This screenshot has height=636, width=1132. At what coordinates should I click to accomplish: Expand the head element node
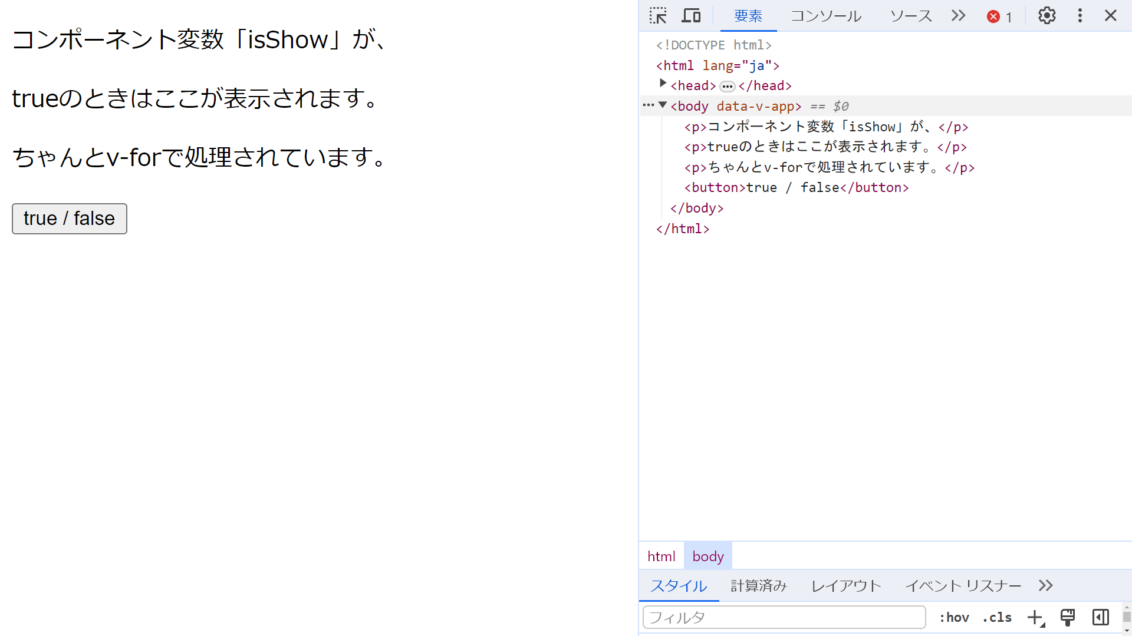click(x=663, y=84)
